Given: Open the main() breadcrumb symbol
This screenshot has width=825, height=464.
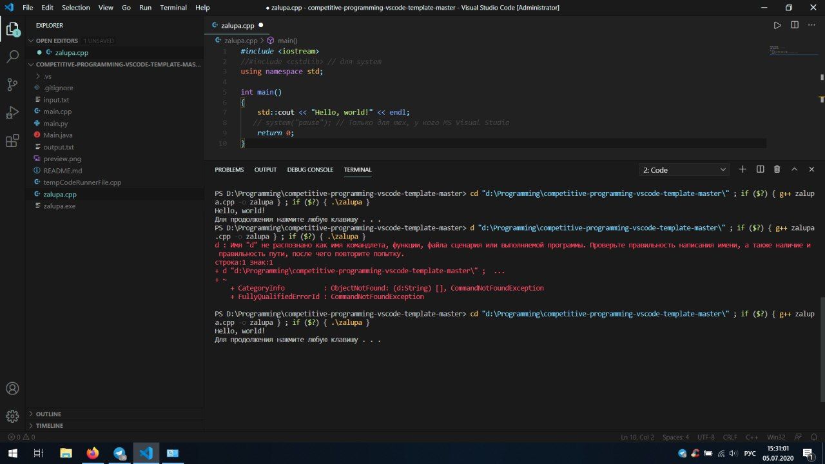Looking at the screenshot, I should (282, 40).
